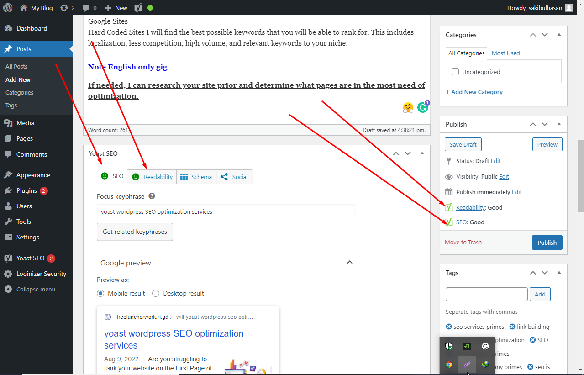The height and width of the screenshot is (375, 584).
Task: Launch Chrome from the taskbar popup
Action: 449,364
